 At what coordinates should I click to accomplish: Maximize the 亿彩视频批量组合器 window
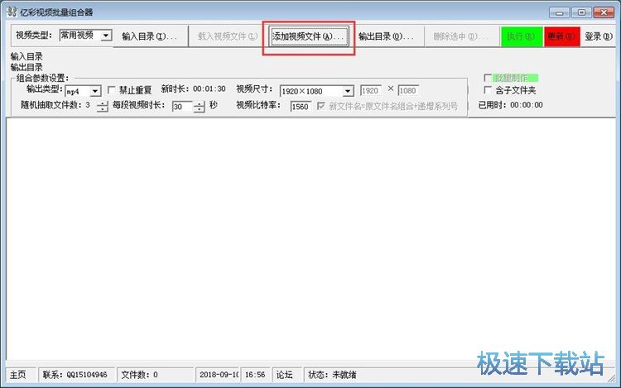(x=581, y=12)
